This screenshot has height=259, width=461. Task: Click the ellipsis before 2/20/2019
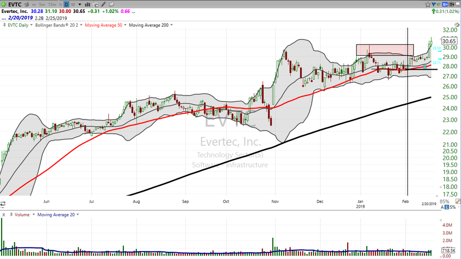pos(3,18)
